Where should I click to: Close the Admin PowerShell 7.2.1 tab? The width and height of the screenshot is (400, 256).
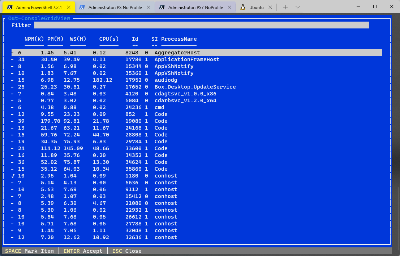(69, 7)
